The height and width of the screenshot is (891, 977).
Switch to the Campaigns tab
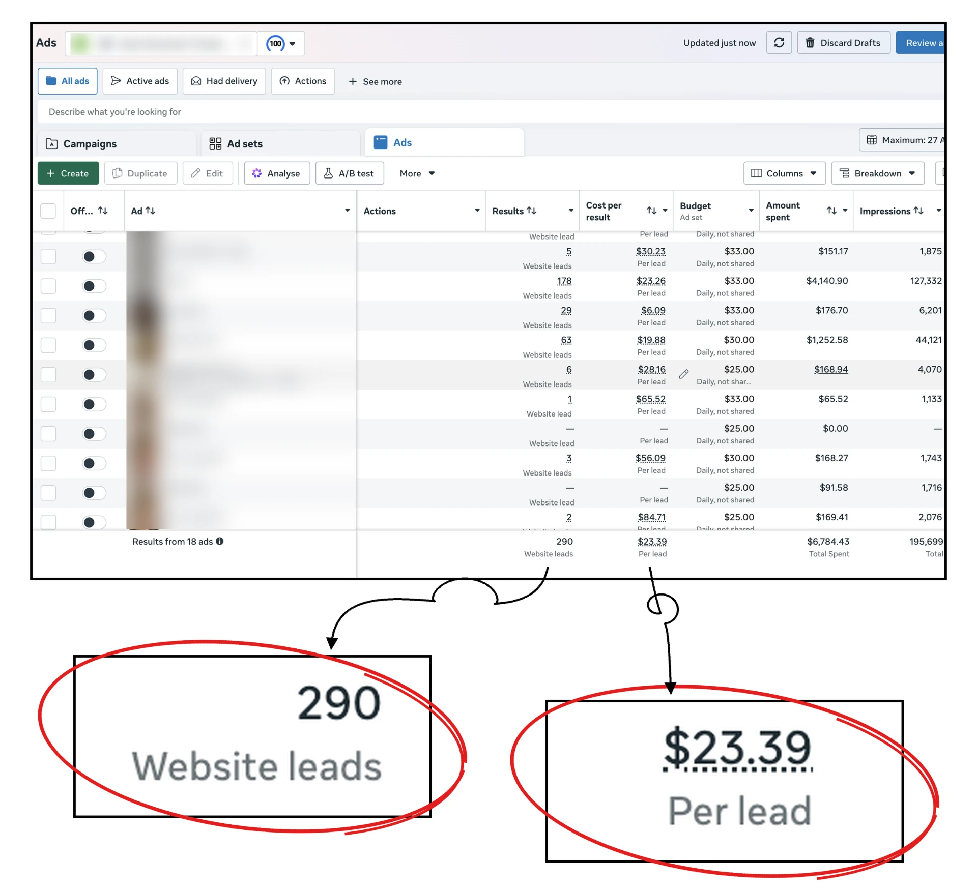(x=117, y=144)
